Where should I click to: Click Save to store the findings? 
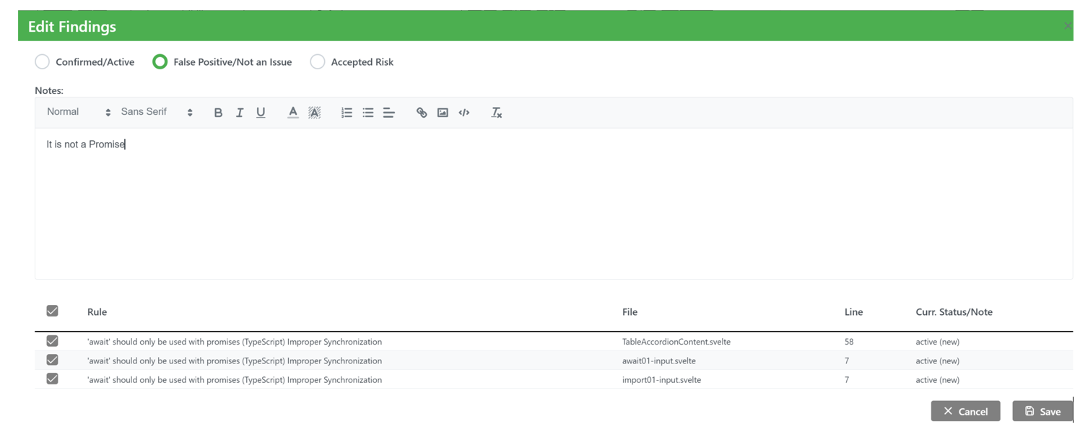(1042, 411)
